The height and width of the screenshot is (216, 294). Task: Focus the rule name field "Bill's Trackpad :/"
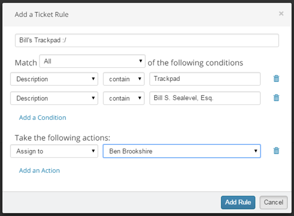pyautogui.click(x=147, y=40)
